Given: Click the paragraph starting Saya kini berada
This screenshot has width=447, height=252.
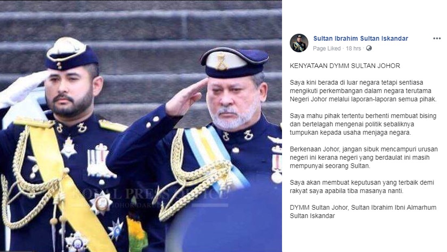Looking at the screenshot, I should coord(363,91).
